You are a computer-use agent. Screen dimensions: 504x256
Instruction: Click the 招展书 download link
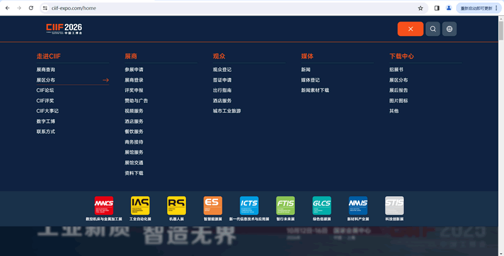coord(396,69)
